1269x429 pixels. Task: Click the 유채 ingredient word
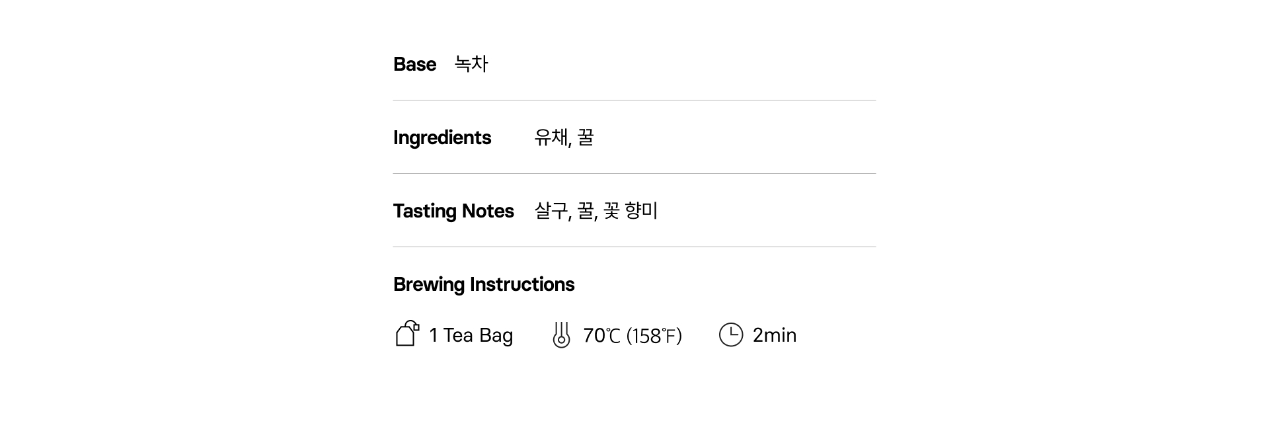point(551,137)
